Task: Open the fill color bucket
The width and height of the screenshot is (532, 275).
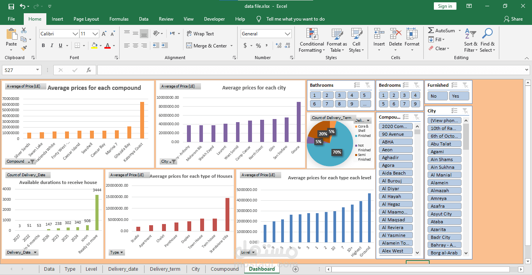Action: [x=94, y=46]
